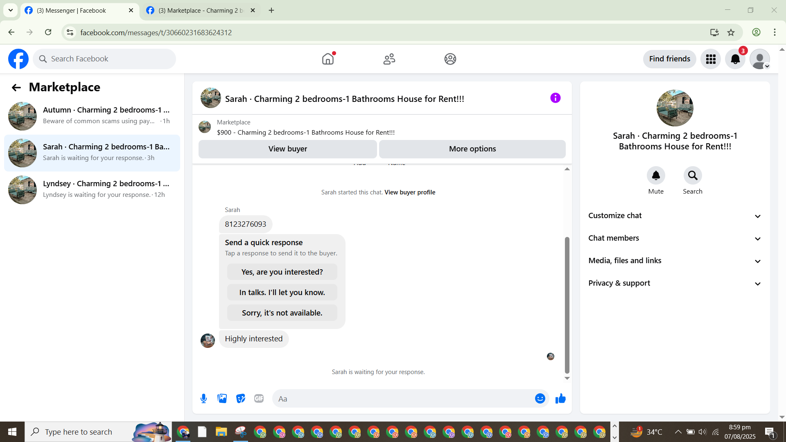Select the 'Highly interested' message bubble
786x442 pixels.
pos(254,339)
